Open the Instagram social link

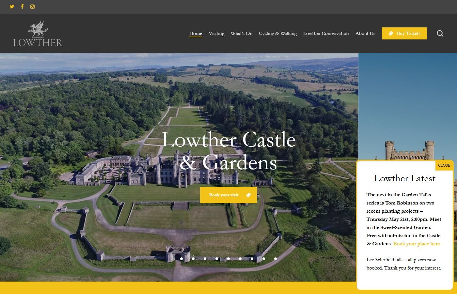pos(32,7)
